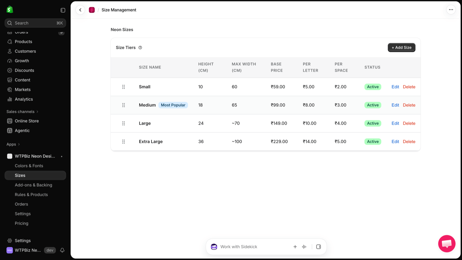Open the notifications bell icon
Image resolution: width=462 pixels, height=260 pixels.
tap(62, 250)
